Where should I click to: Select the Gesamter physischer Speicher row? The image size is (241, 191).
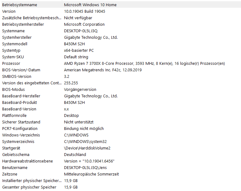[x=121, y=187]
